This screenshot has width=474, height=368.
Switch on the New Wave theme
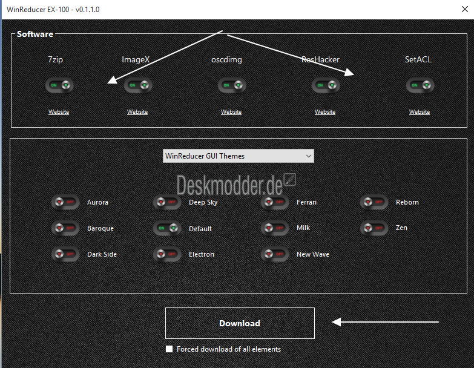(x=275, y=254)
